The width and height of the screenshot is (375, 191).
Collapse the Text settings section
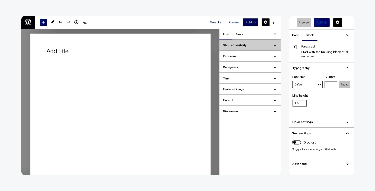pyautogui.click(x=321, y=133)
